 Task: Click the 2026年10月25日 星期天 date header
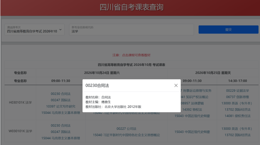click(x=213, y=73)
